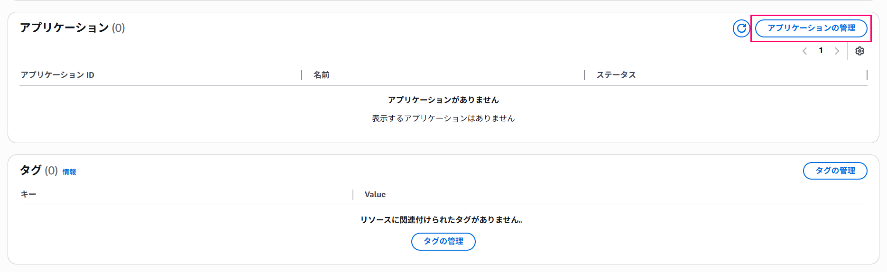Click the アプリケーションの管理 button

click(811, 28)
